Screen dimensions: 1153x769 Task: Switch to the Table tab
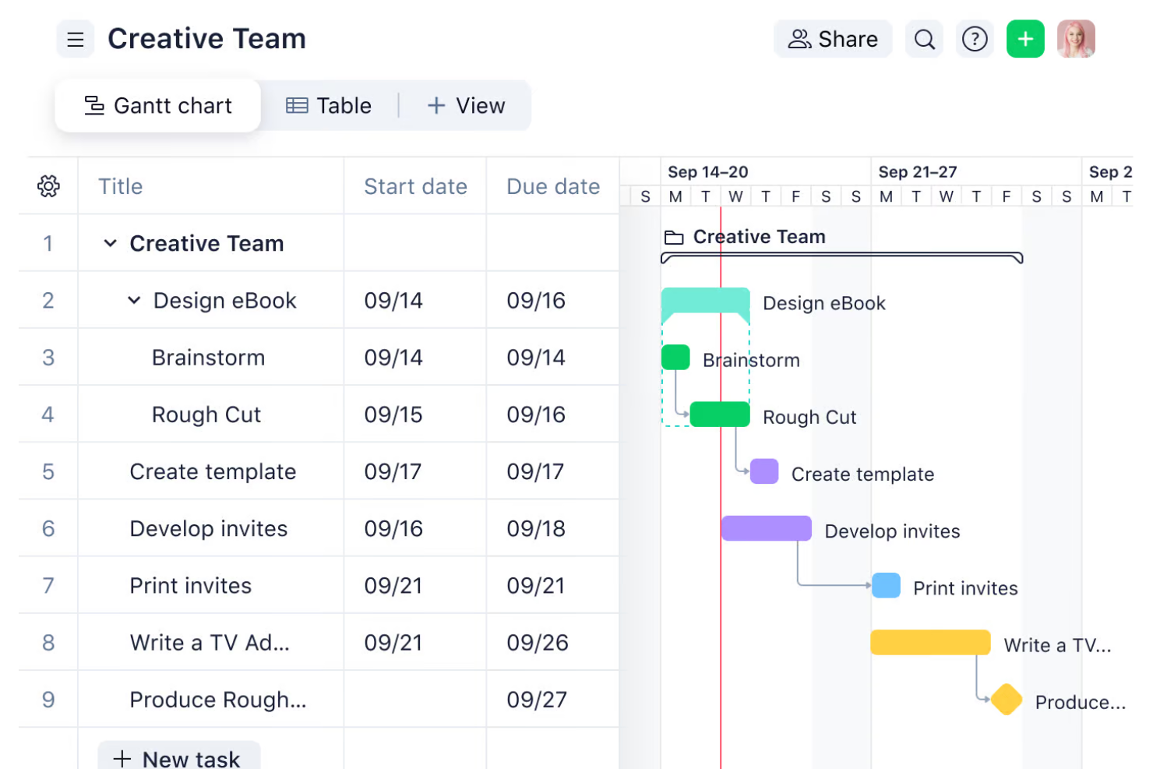tap(330, 105)
